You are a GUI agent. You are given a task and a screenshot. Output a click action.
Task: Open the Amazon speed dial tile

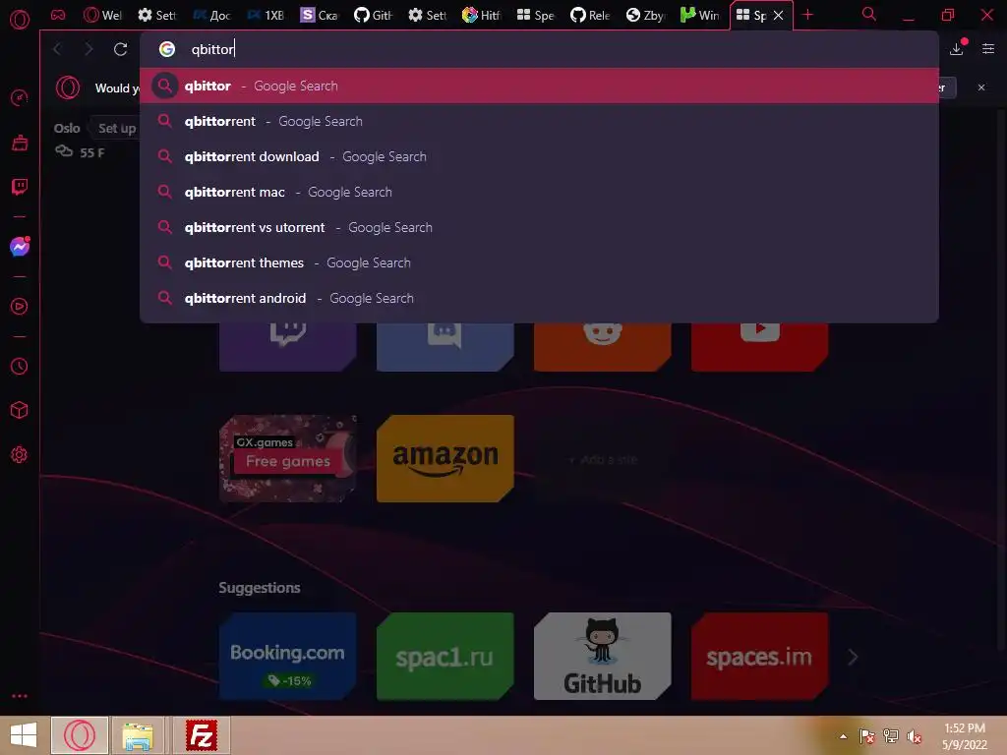click(445, 458)
